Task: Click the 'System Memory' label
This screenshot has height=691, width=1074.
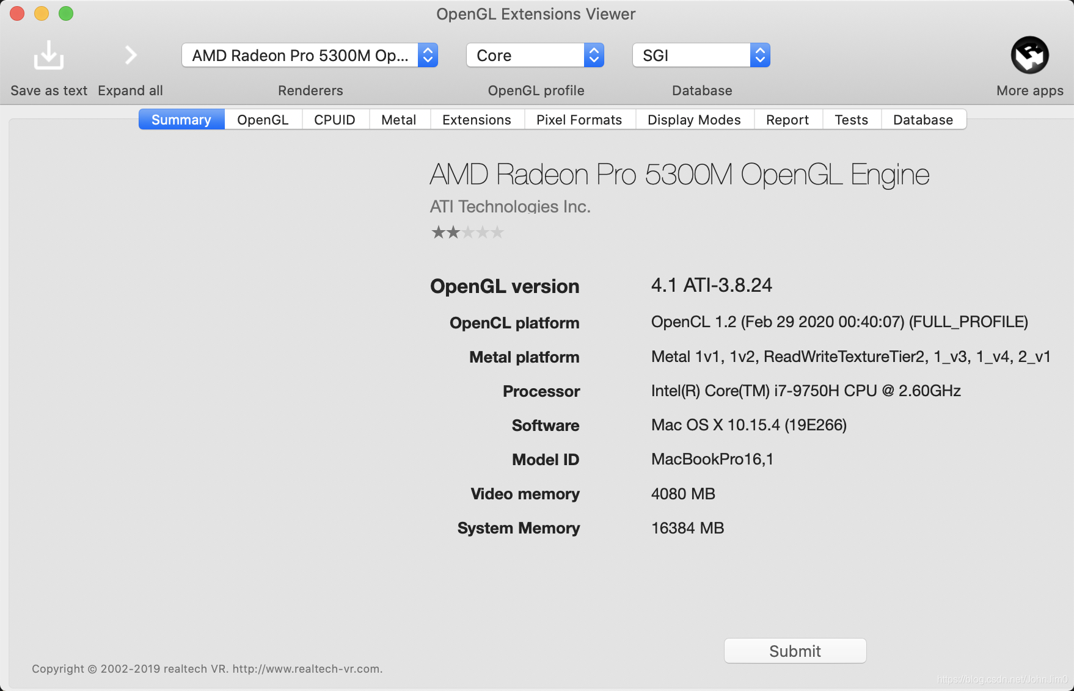Action: coord(519,528)
